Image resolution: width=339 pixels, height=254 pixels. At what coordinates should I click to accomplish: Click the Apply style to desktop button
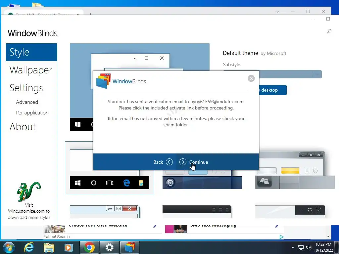[x=272, y=90]
